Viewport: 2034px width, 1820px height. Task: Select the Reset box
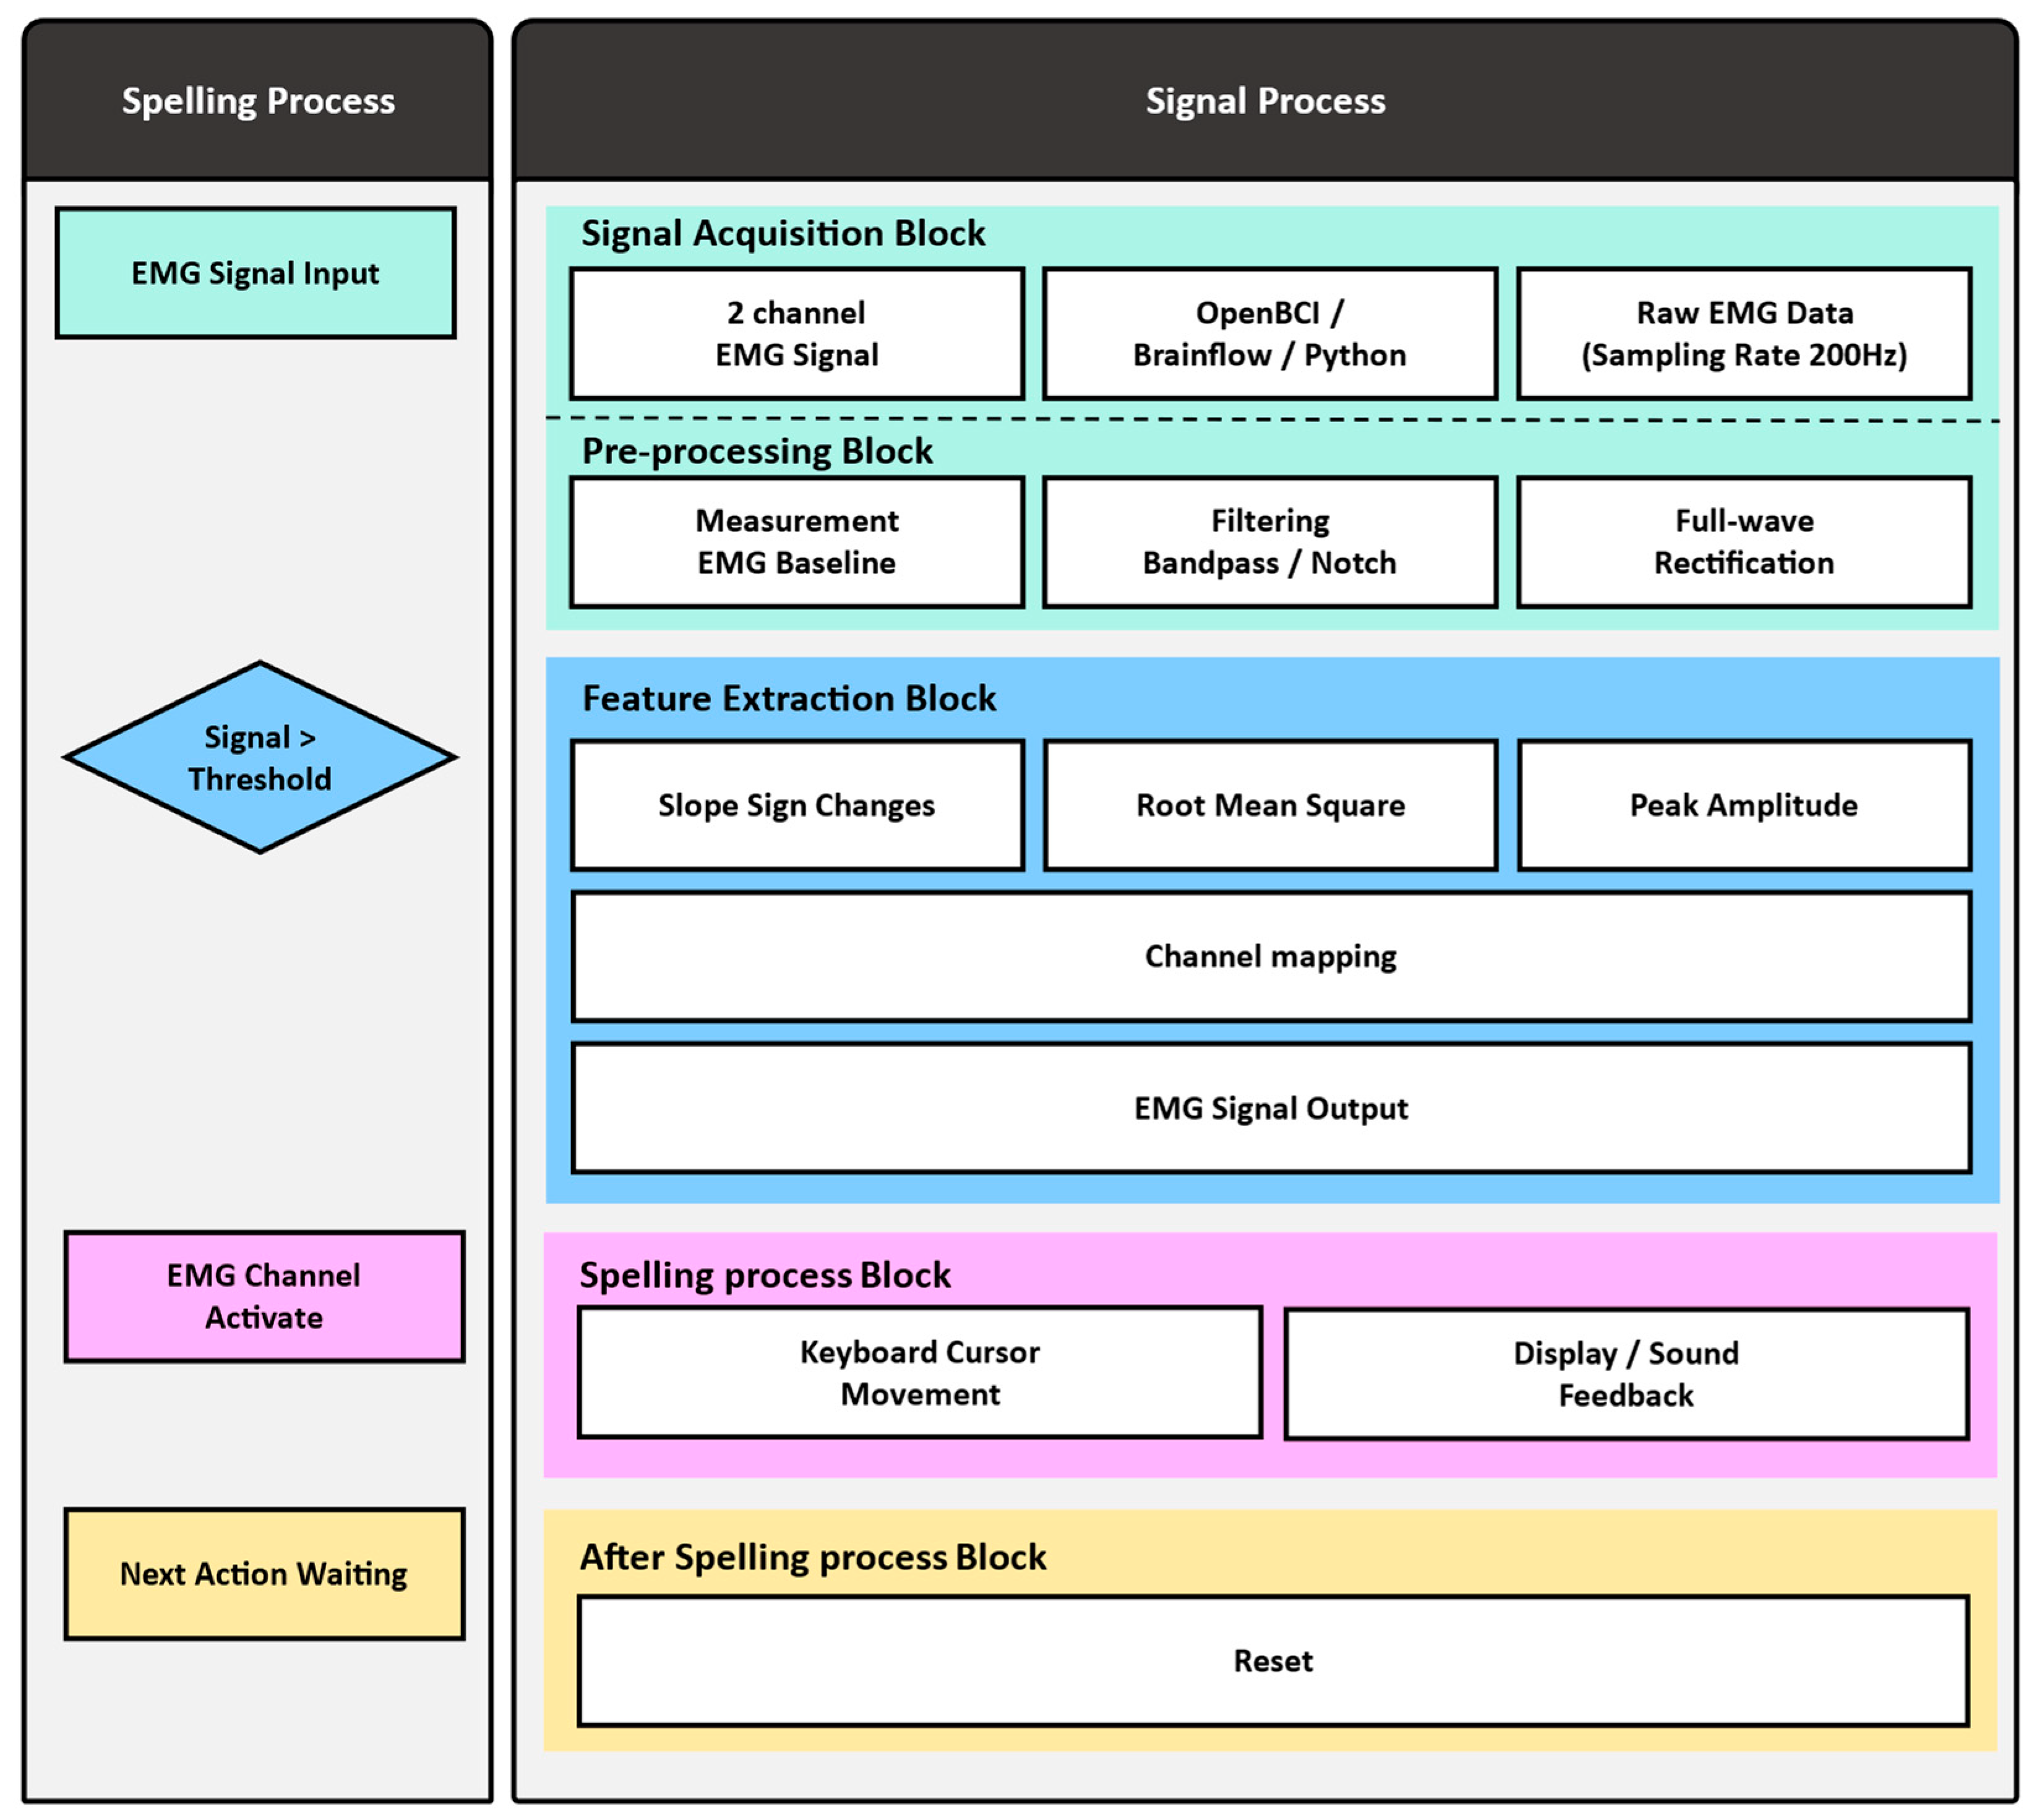(1273, 1661)
